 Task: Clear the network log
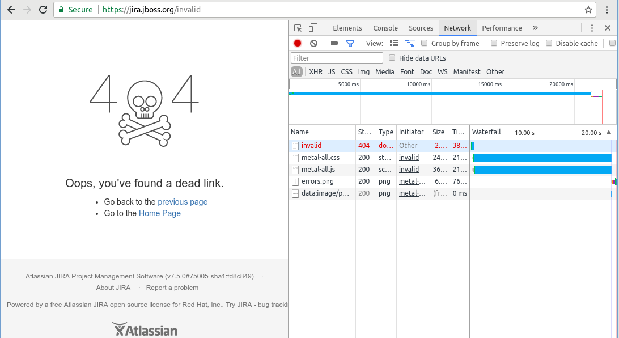click(313, 43)
